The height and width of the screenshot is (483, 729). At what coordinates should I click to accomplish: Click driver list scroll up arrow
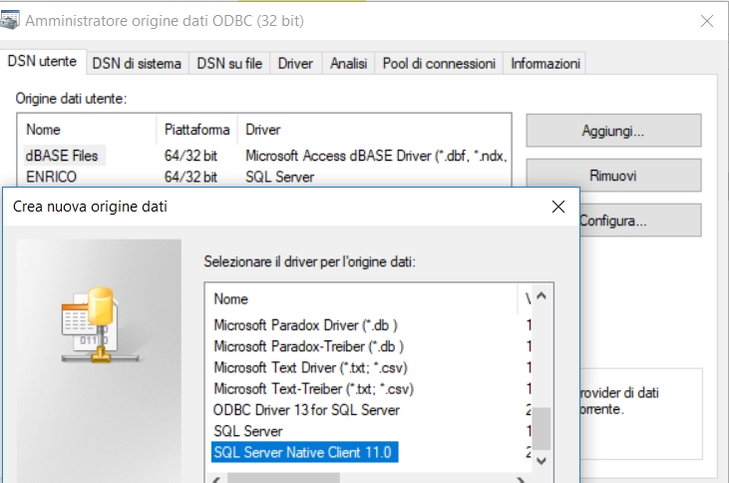(542, 295)
